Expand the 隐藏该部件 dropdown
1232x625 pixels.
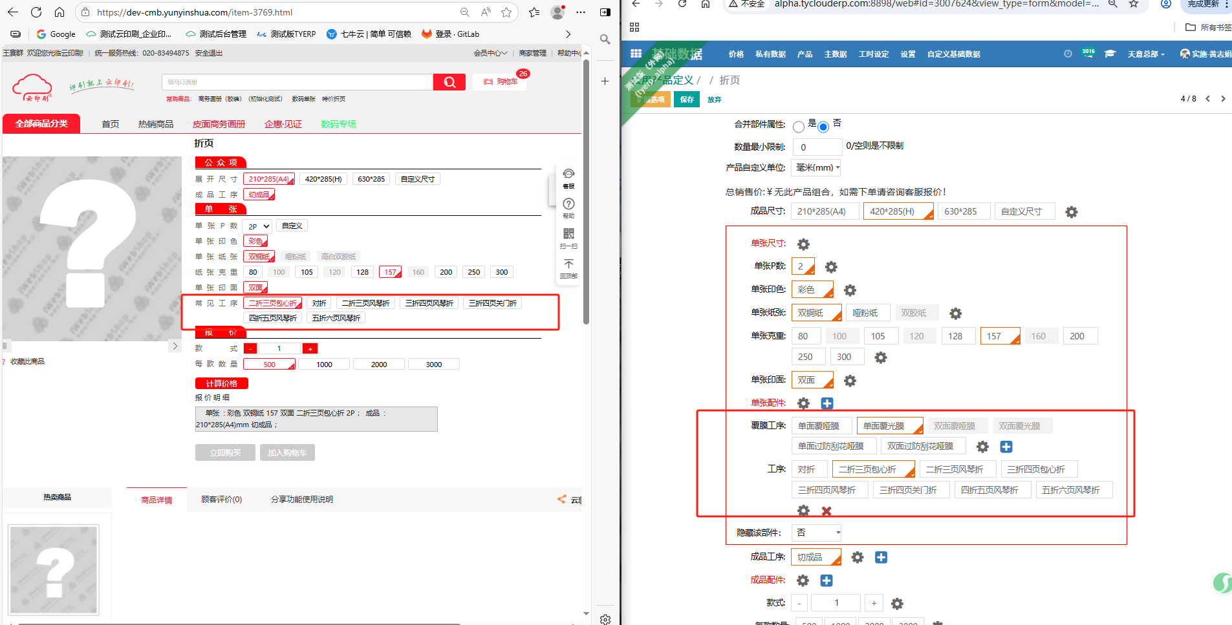(817, 533)
